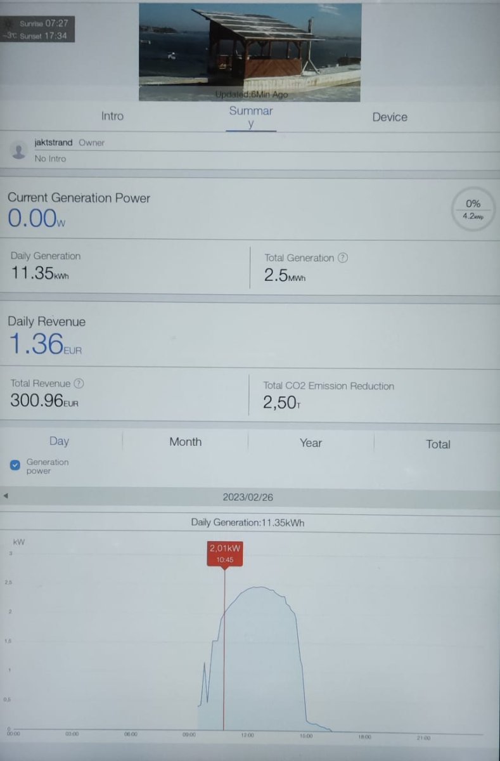Switch to the Summary tab
Image resolution: width=500 pixels, height=761 pixels.
[x=251, y=117]
